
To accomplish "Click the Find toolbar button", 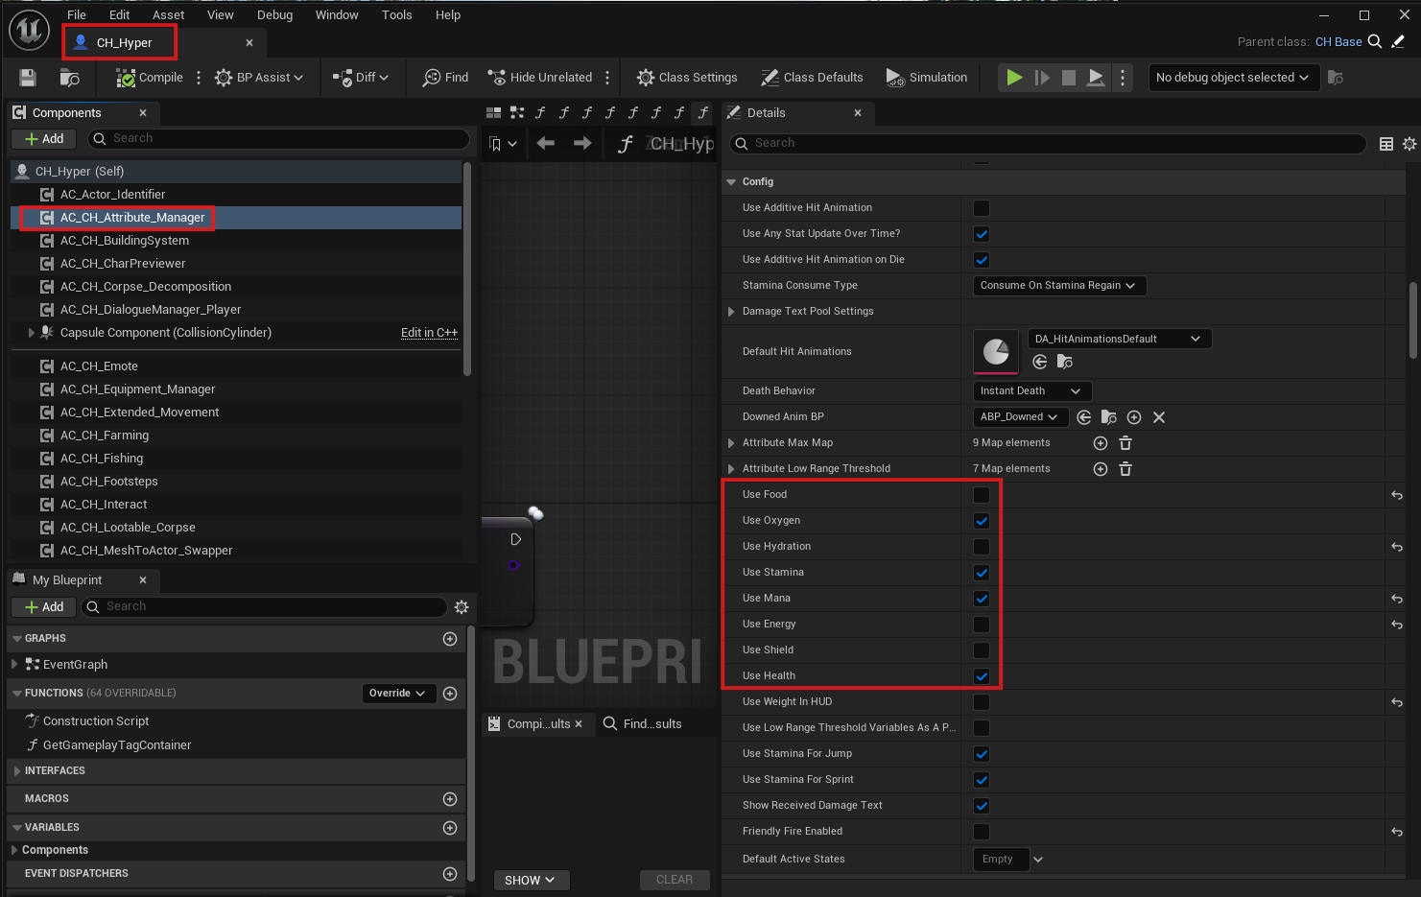I will [446, 78].
